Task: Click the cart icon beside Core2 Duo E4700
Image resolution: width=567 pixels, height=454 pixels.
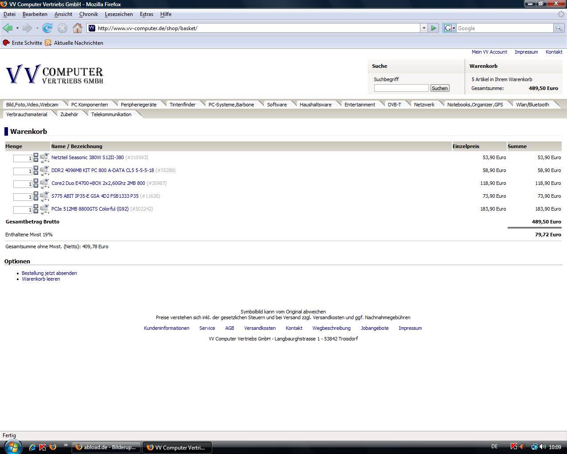Action: click(44, 183)
